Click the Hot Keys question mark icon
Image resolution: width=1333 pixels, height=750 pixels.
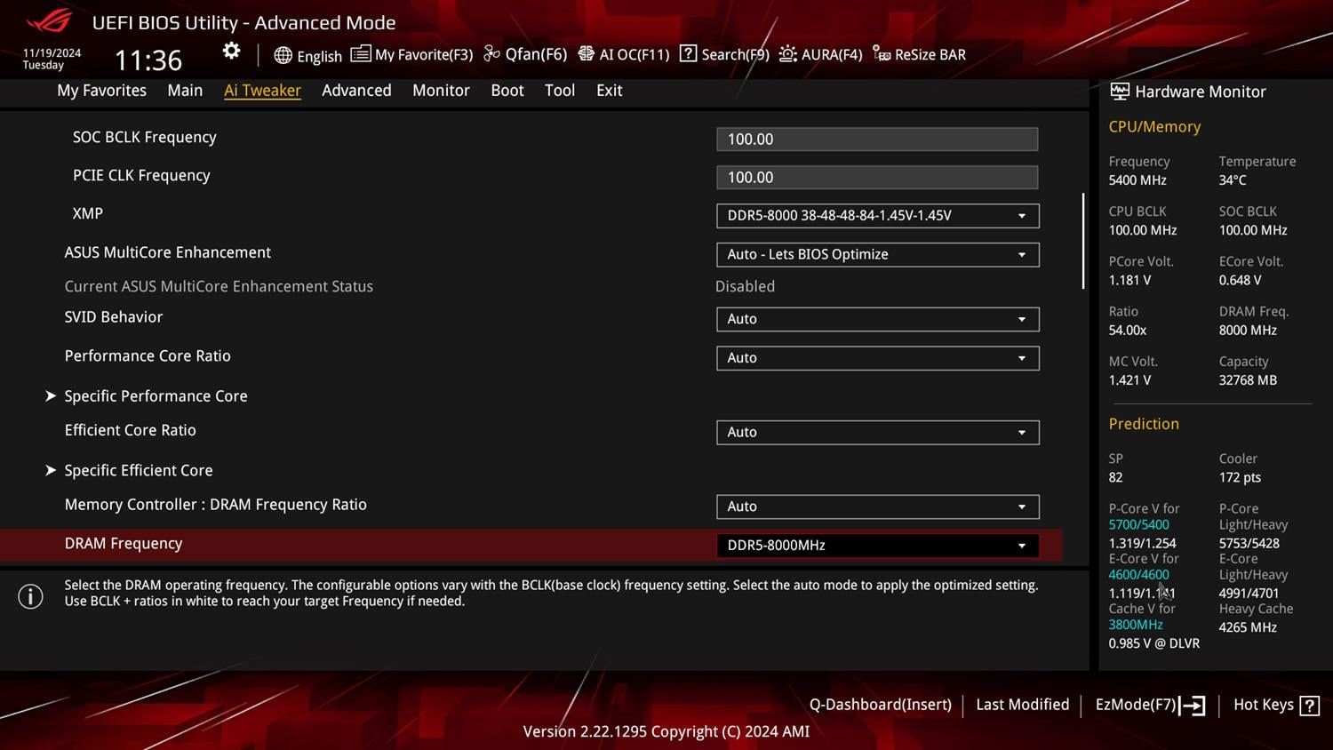(1309, 706)
